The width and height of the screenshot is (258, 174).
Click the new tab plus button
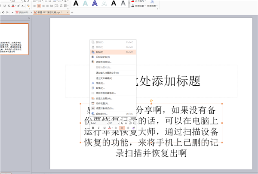coord(72,12)
